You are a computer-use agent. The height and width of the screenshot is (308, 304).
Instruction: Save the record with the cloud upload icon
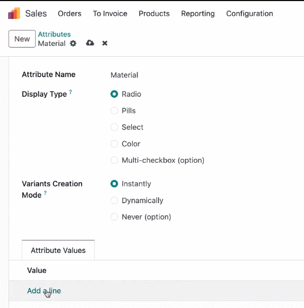point(90,43)
